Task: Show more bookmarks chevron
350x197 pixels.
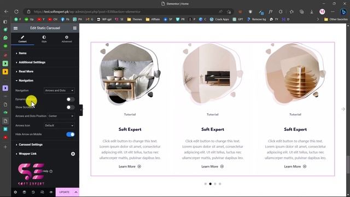Action: (x=318, y=20)
